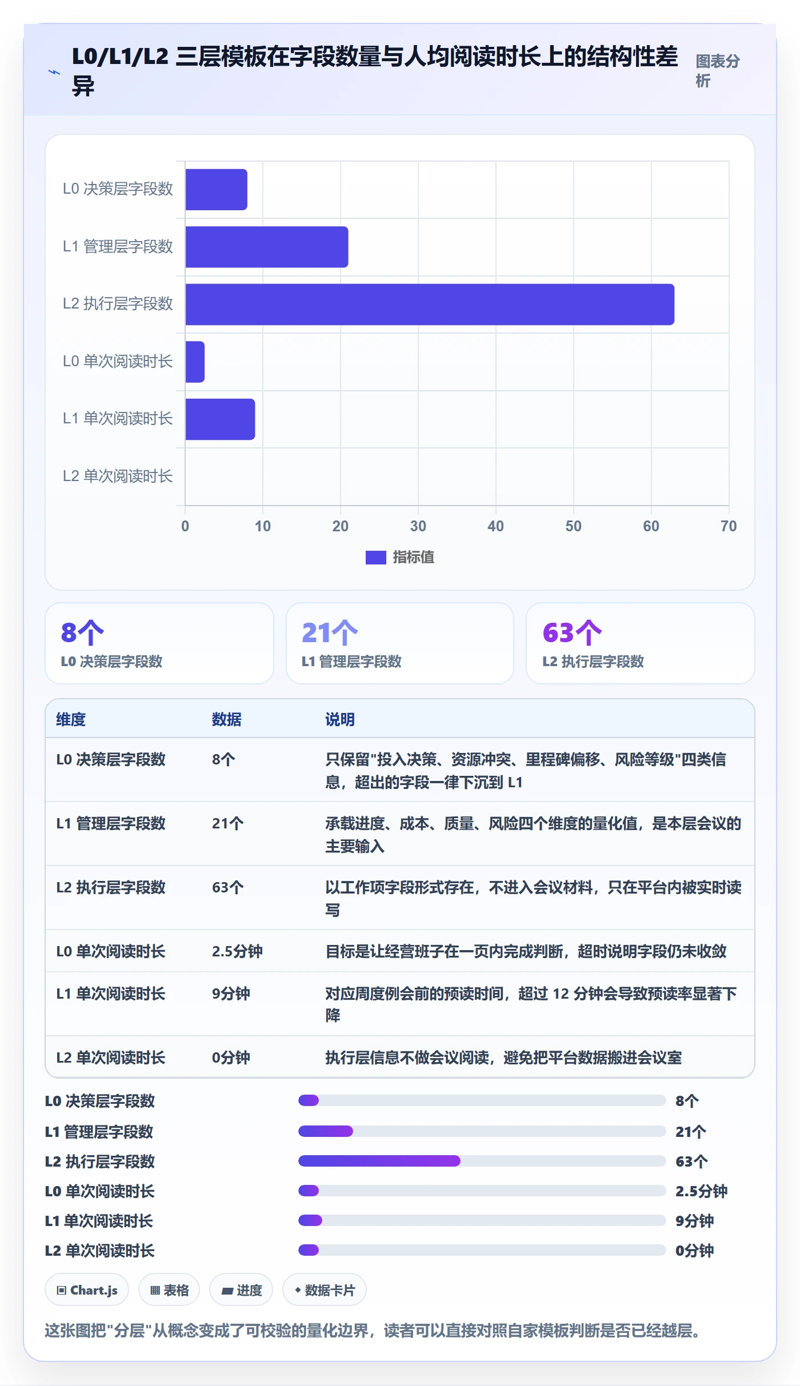Image resolution: width=800 pixels, height=1386 pixels.
Task: Click the 表格 tag
Action: click(169, 1290)
